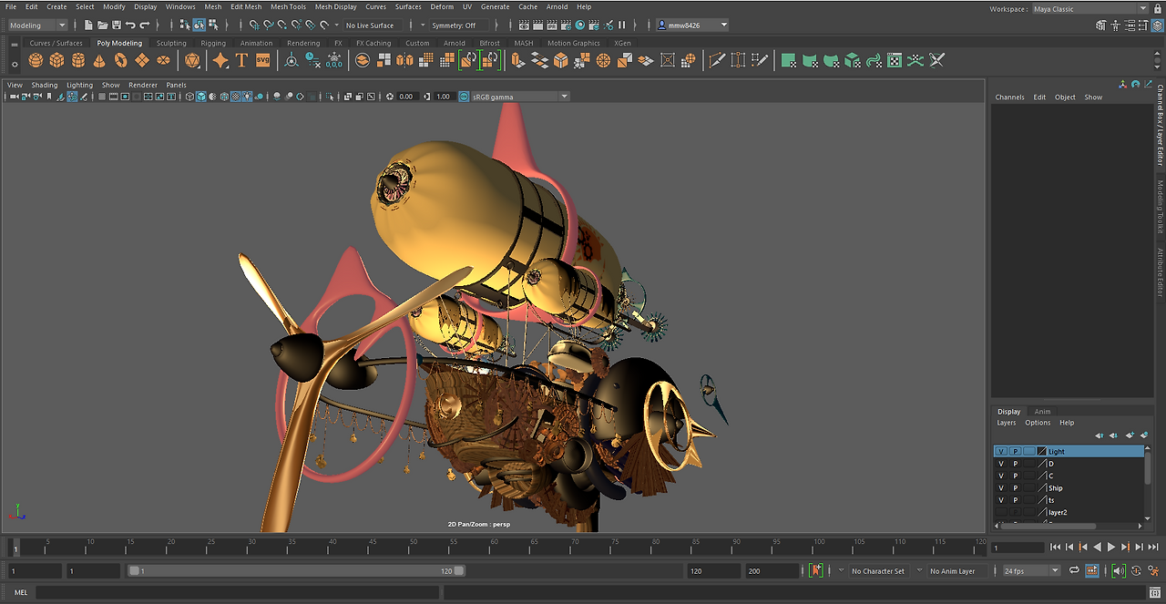
Task: Select the Type tool on the shelf
Action: 240,60
